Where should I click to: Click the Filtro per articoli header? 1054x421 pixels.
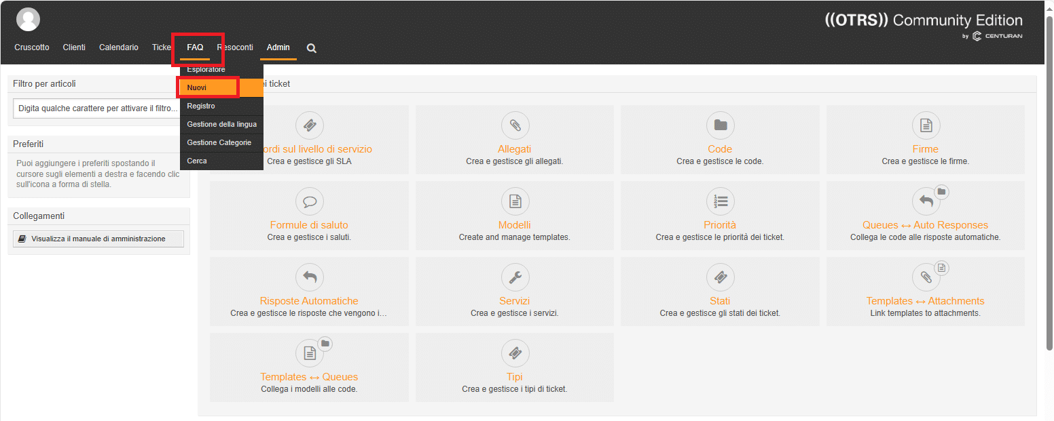pyautogui.click(x=45, y=83)
